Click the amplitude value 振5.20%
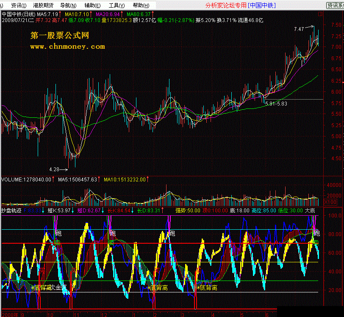Image resolution: width=344 pixels, height=317 pixels. pos(205,20)
